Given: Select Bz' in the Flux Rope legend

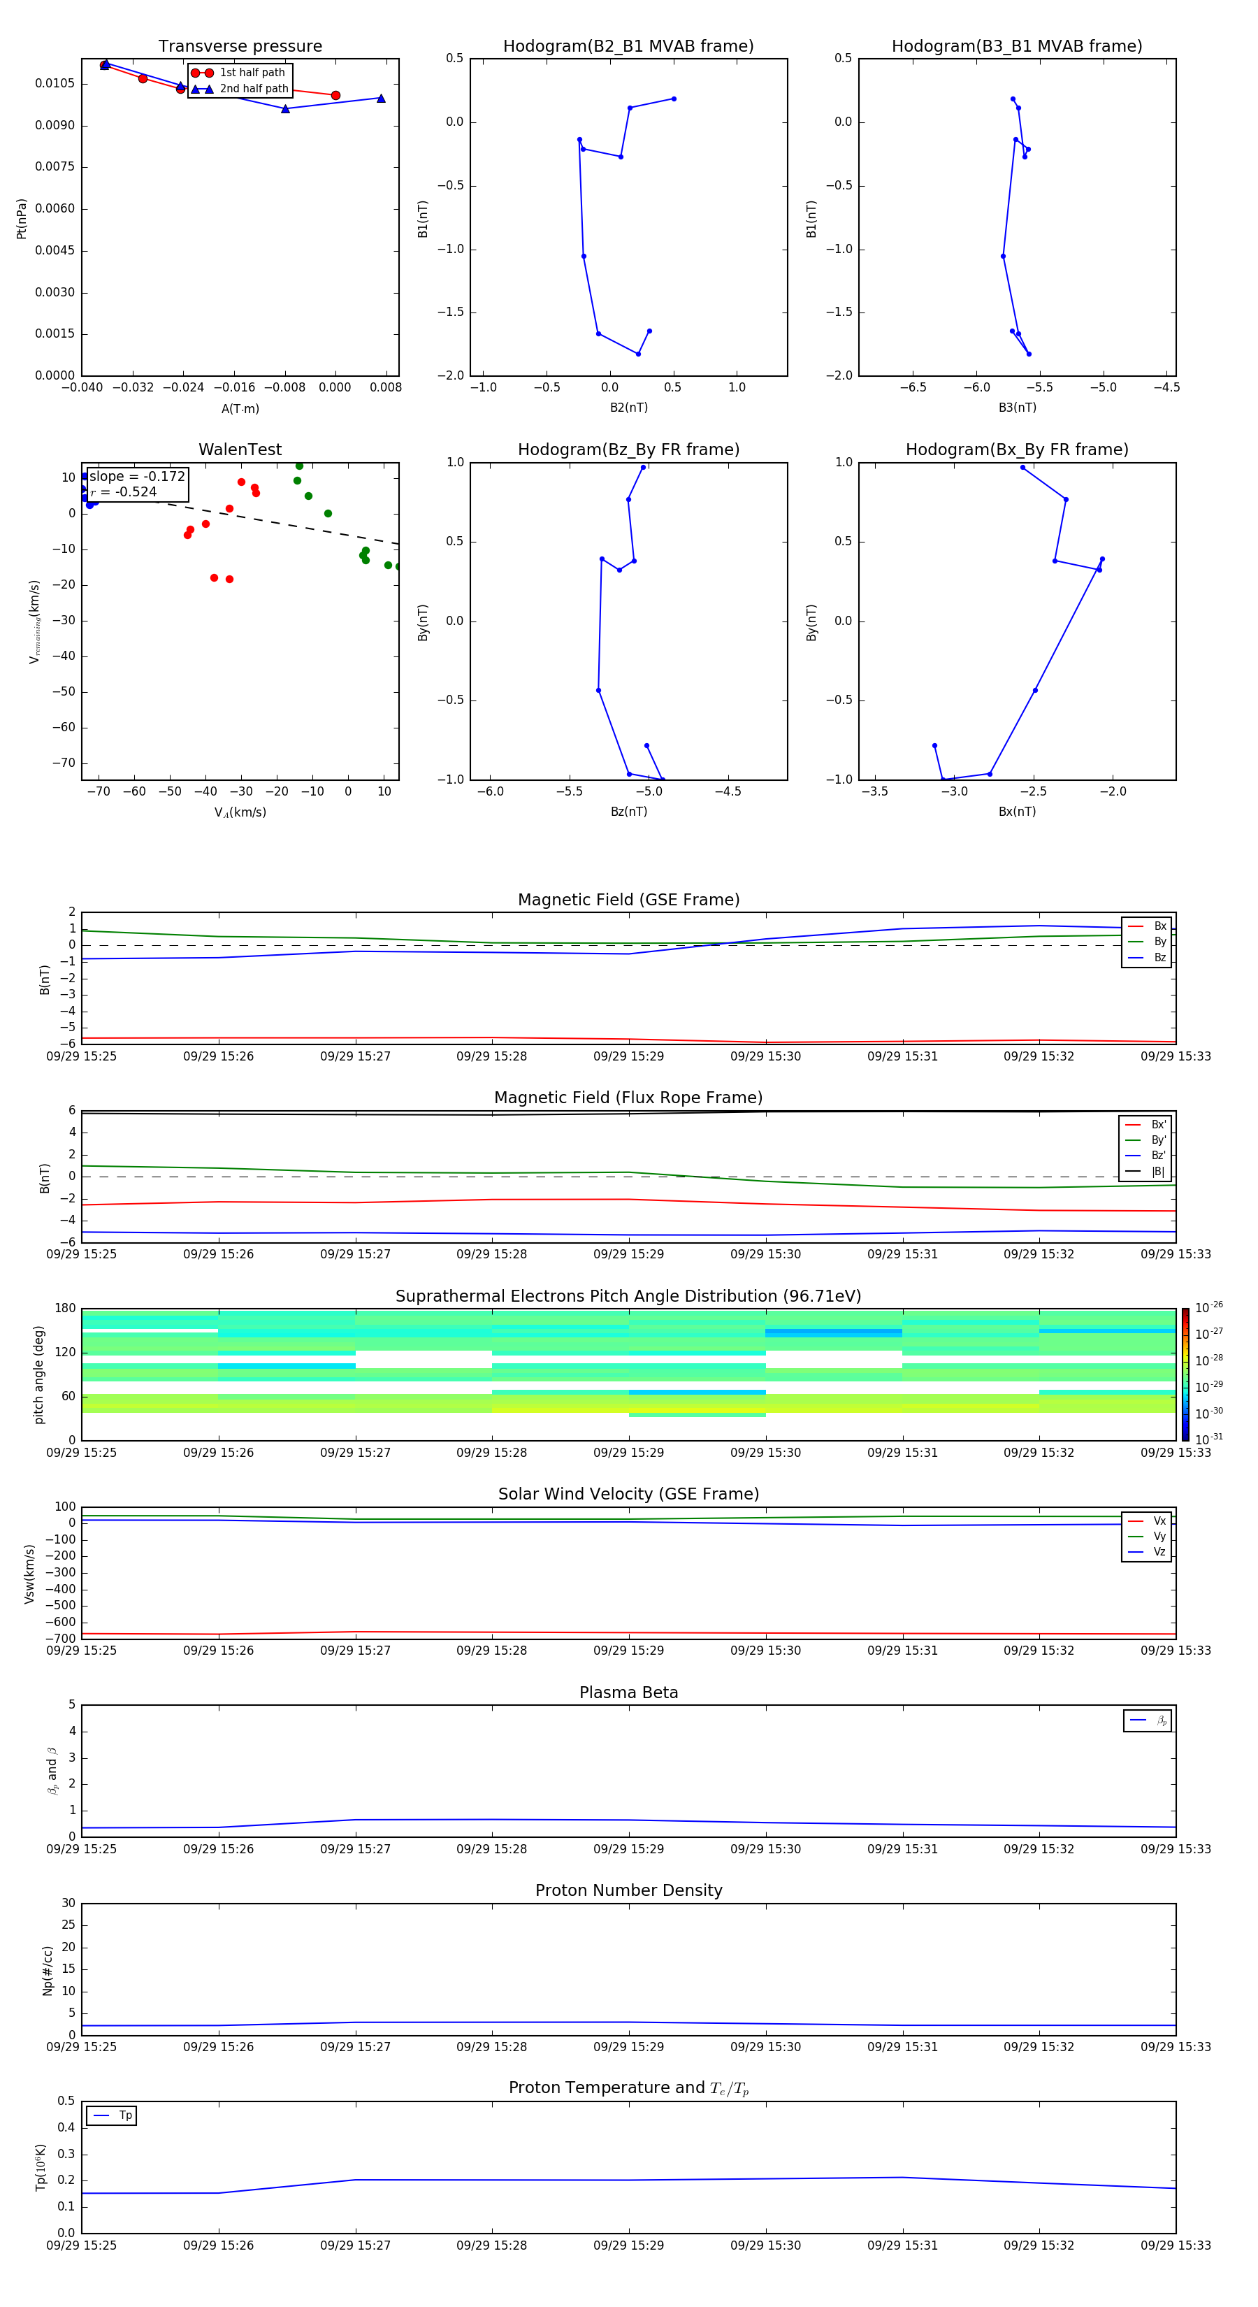Looking at the screenshot, I should click(x=1145, y=1156).
